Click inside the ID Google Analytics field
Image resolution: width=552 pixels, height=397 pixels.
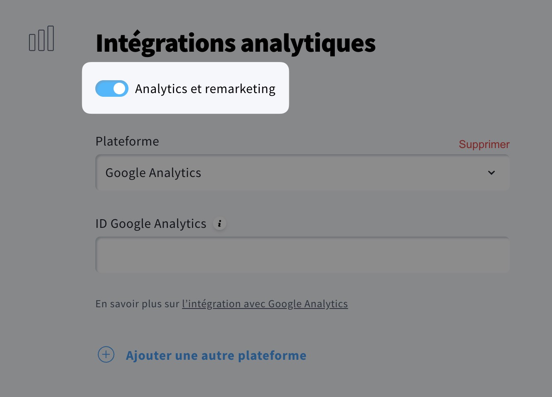pos(303,255)
